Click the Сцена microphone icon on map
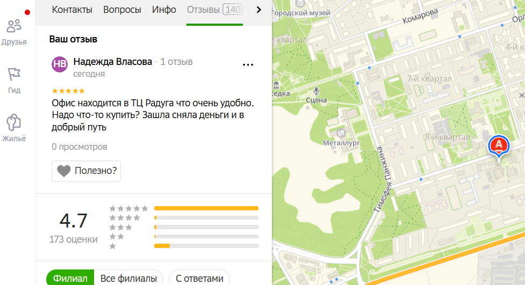525x285 pixels. [x=316, y=91]
